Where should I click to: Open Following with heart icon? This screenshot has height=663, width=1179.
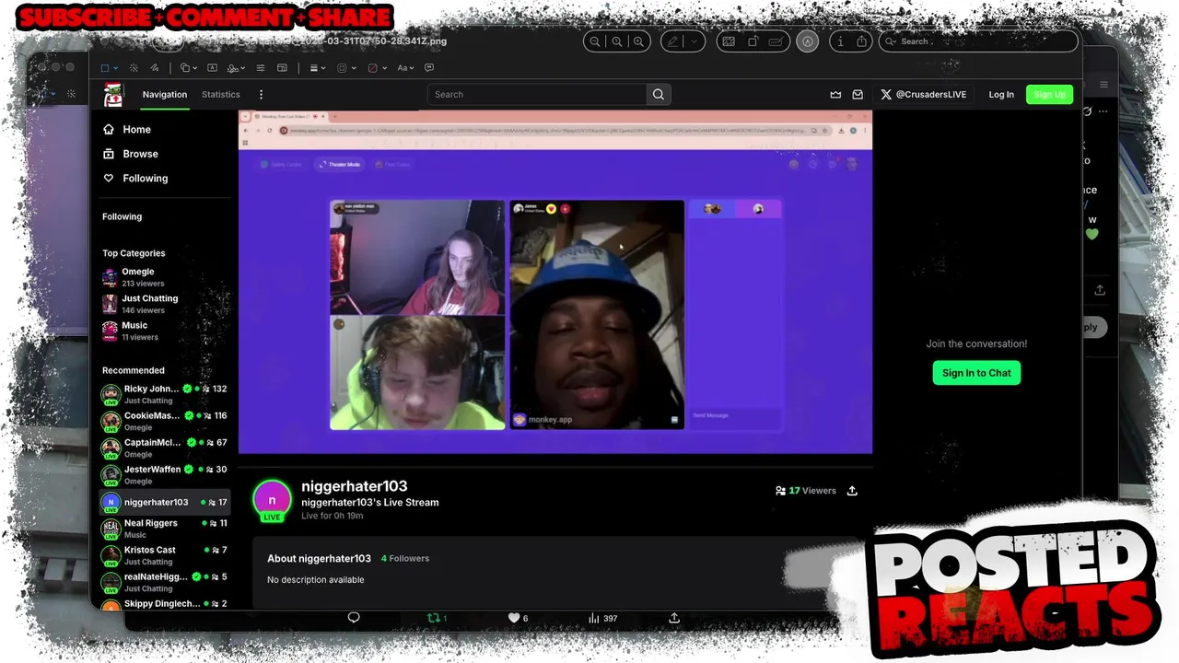coord(135,179)
